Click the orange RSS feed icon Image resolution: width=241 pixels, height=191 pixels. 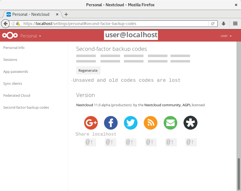(x=151, y=123)
